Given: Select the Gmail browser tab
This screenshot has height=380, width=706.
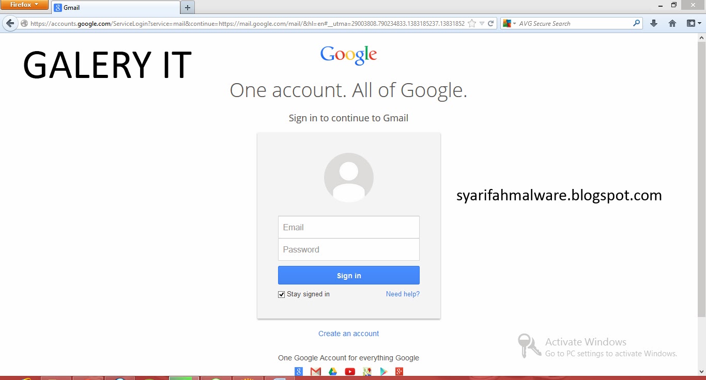Looking at the screenshot, I should (x=116, y=8).
